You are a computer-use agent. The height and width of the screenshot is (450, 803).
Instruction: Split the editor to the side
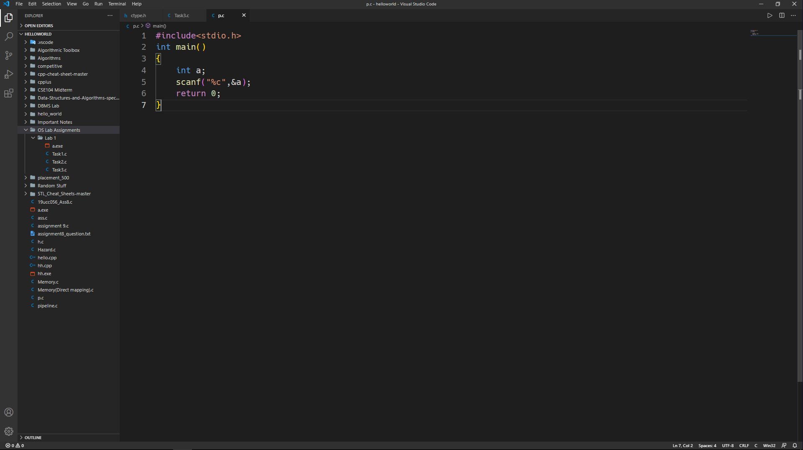782,15
